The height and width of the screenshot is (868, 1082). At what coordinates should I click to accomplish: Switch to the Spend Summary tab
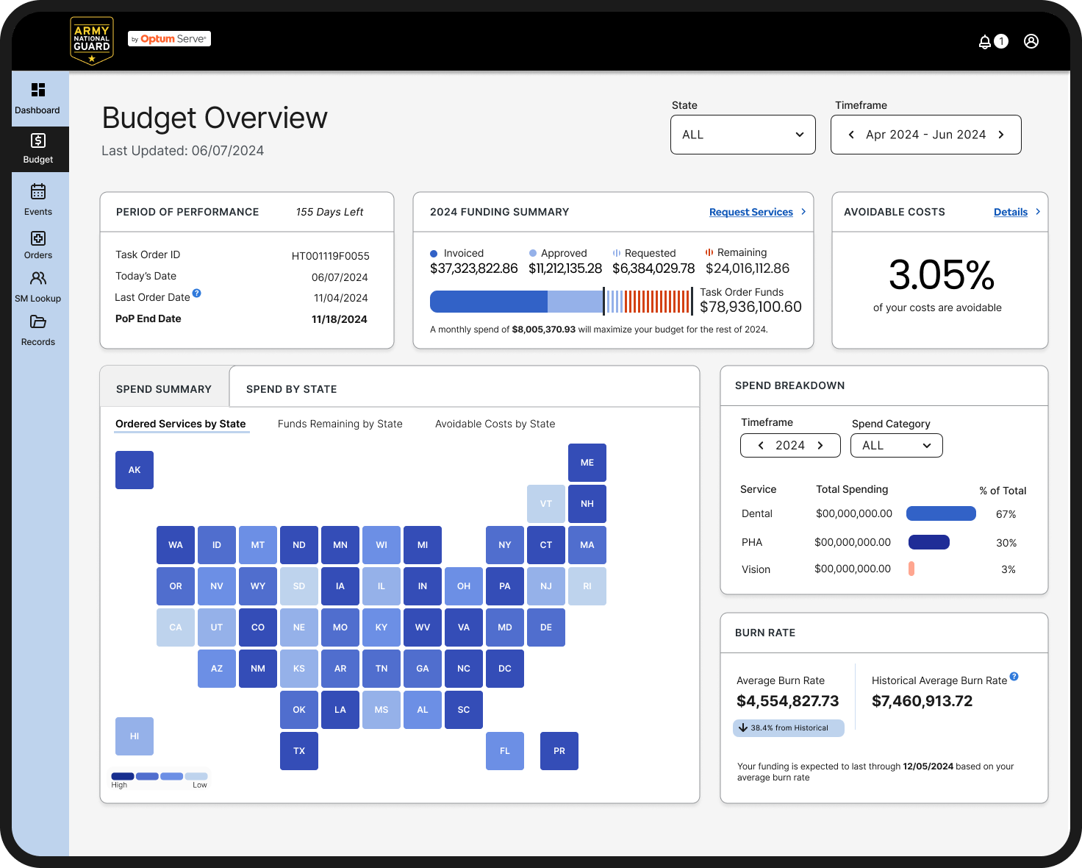pos(164,387)
